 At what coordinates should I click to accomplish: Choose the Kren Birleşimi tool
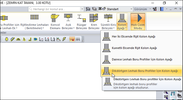tap(94, 22)
